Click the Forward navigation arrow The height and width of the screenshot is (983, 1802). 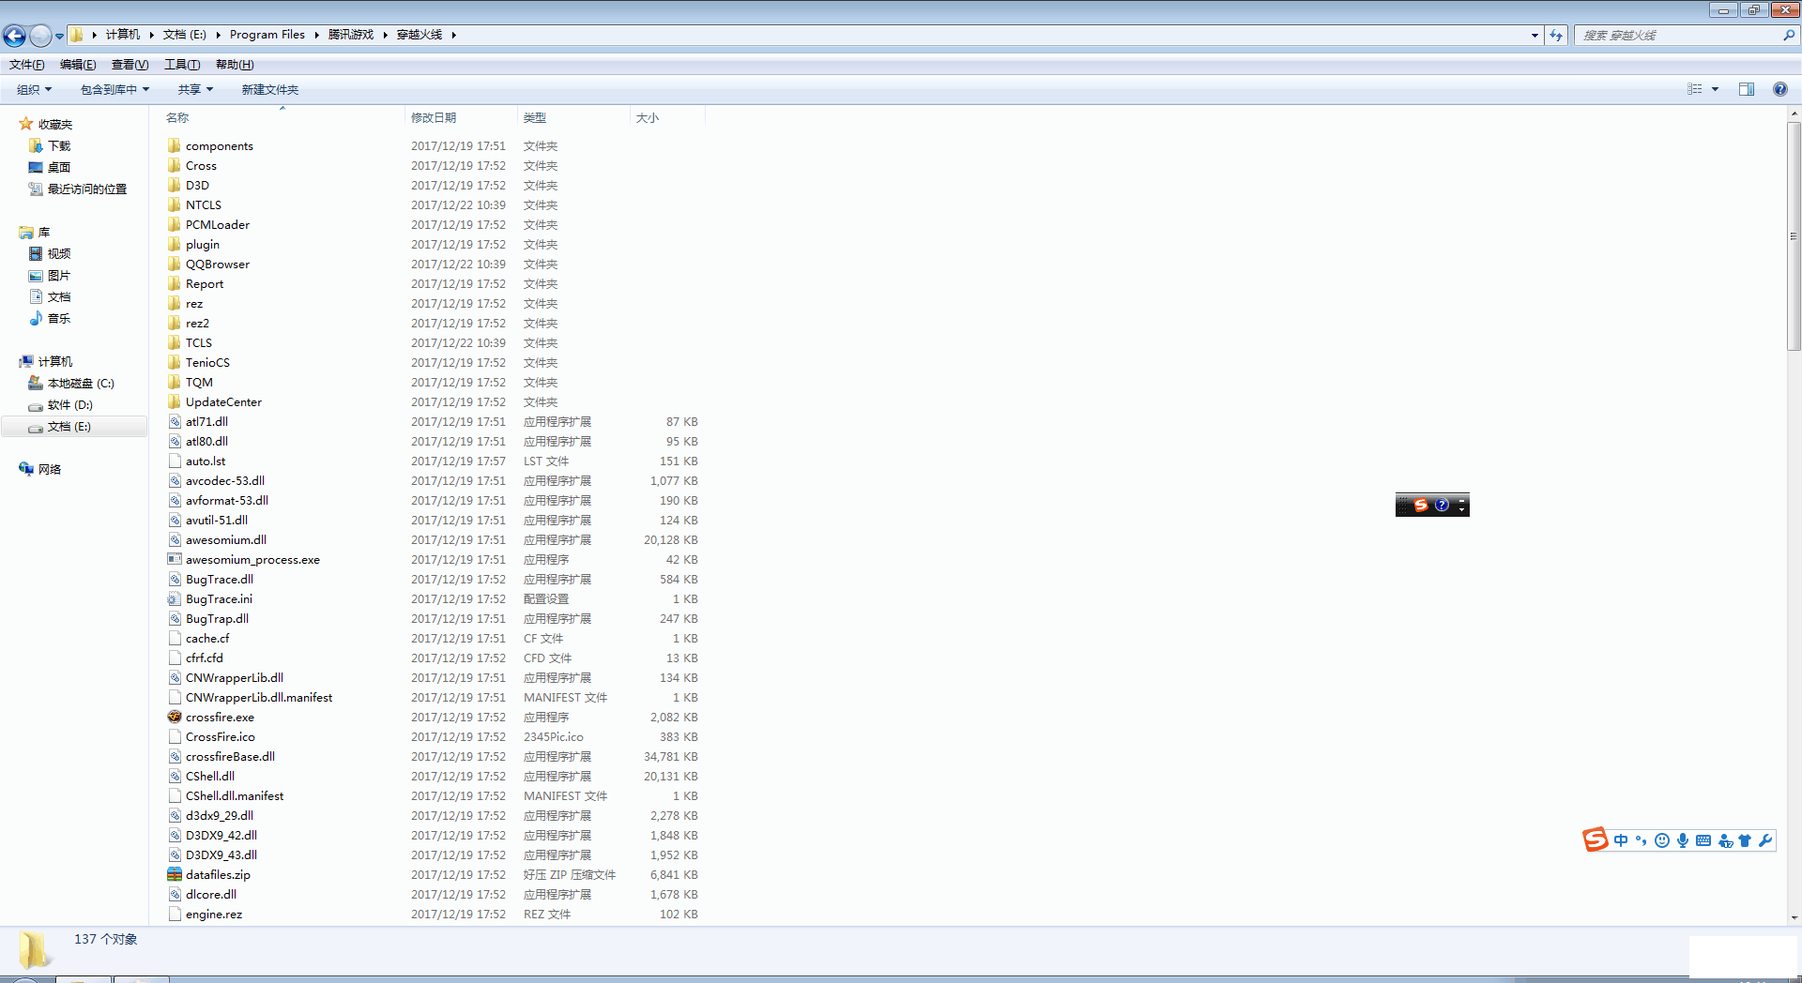pyautogui.click(x=40, y=36)
